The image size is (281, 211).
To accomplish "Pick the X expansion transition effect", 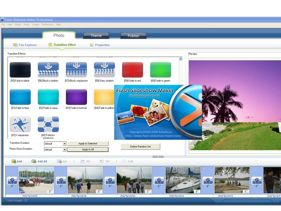I will point(20,124).
